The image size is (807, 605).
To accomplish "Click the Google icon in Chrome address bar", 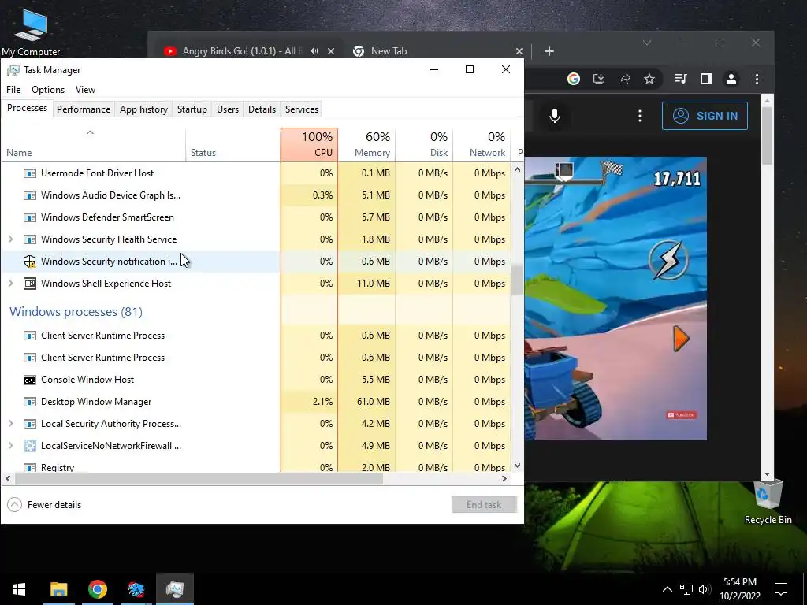I will 574,79.
